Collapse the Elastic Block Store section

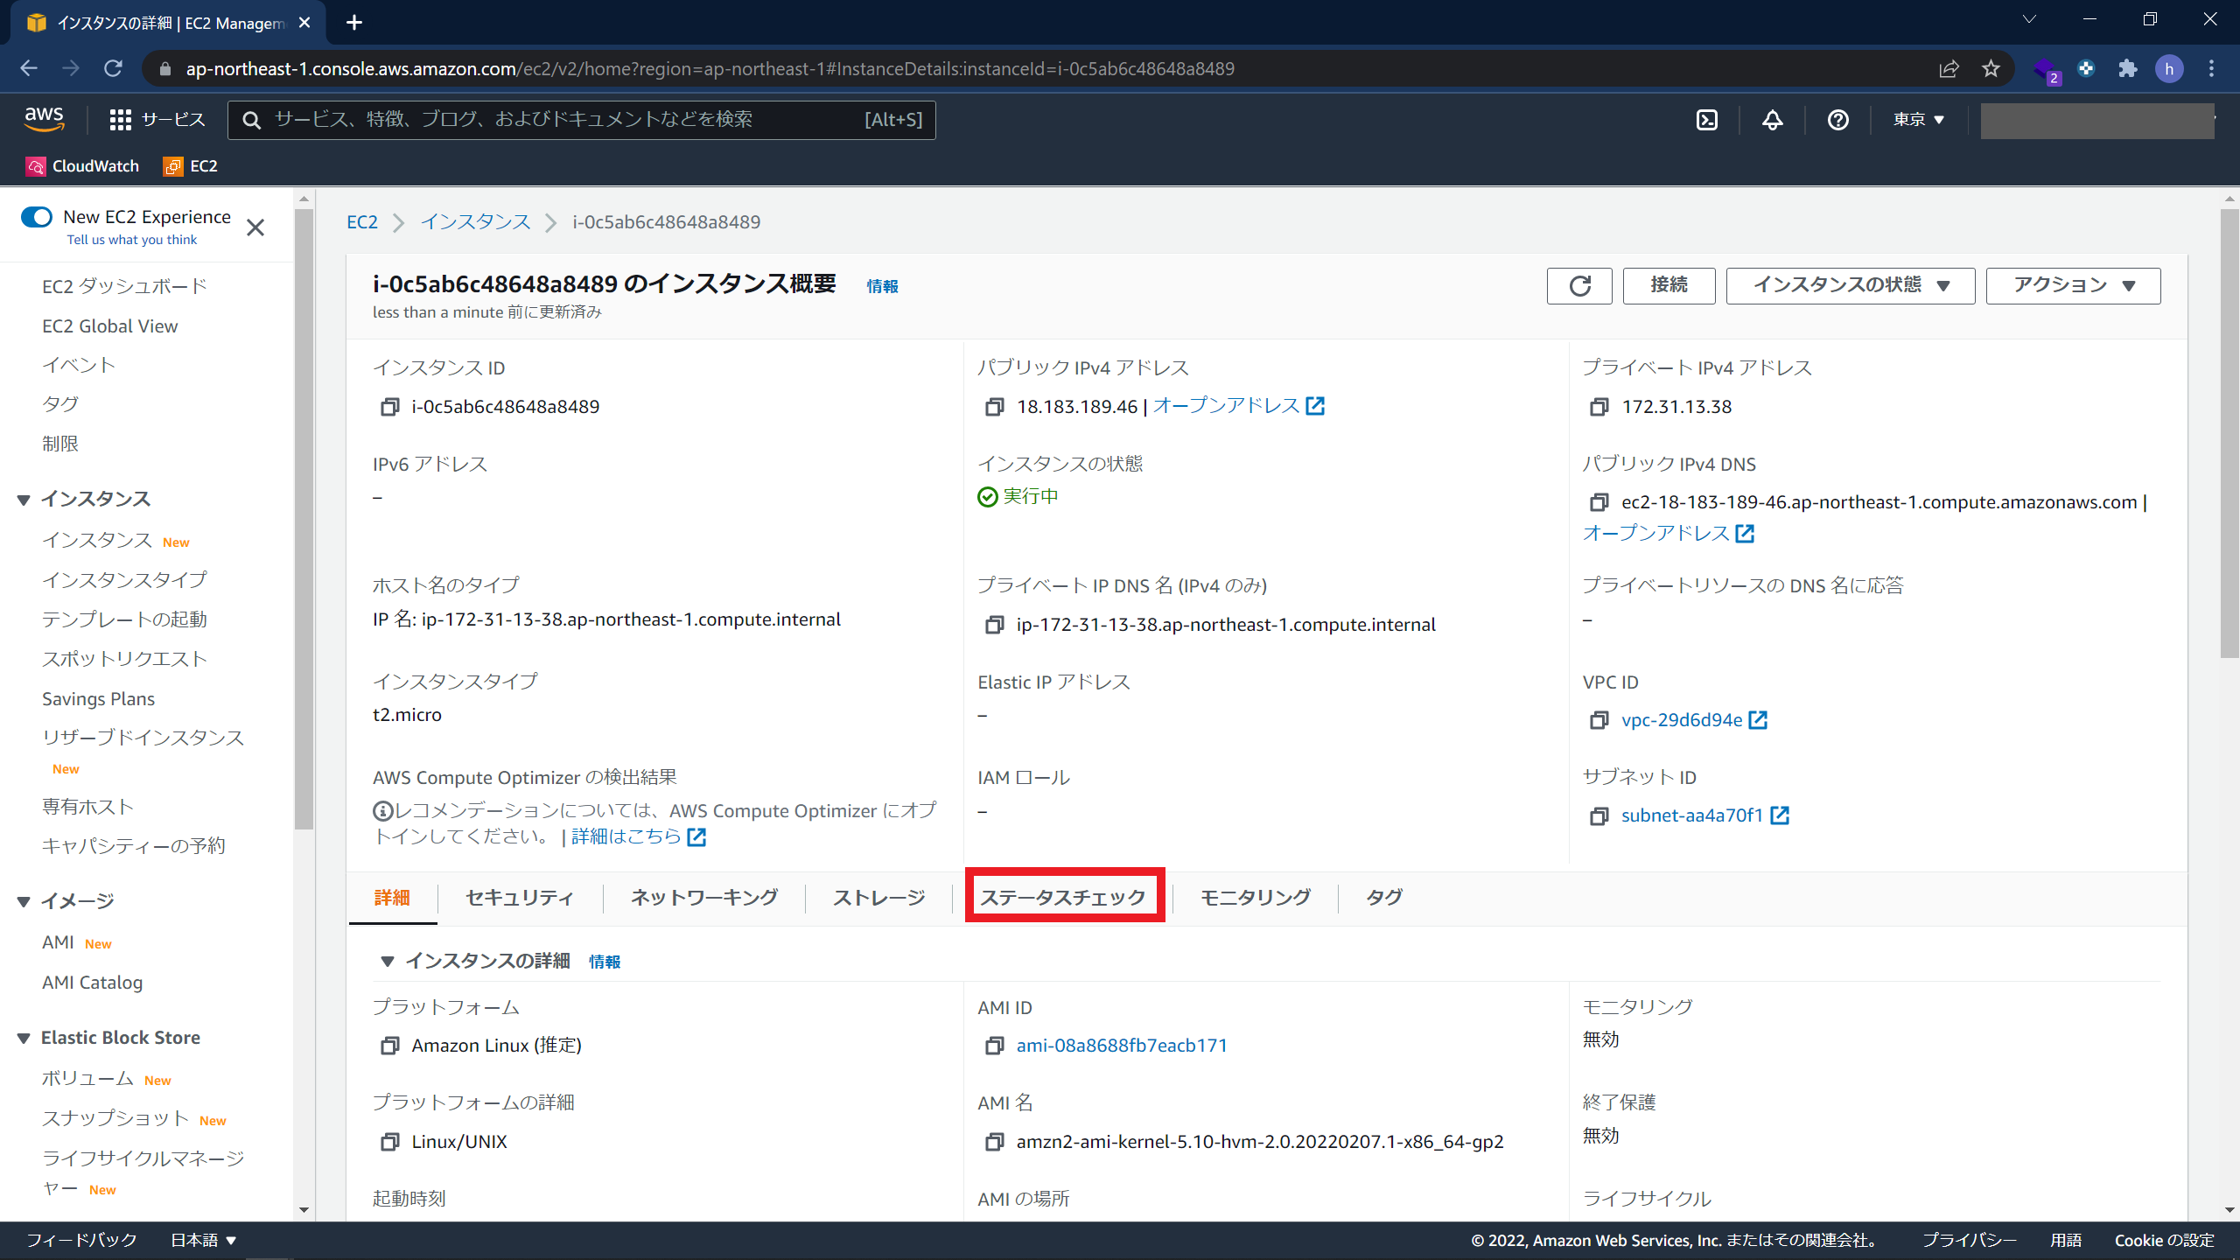(x=24, y=1039)
